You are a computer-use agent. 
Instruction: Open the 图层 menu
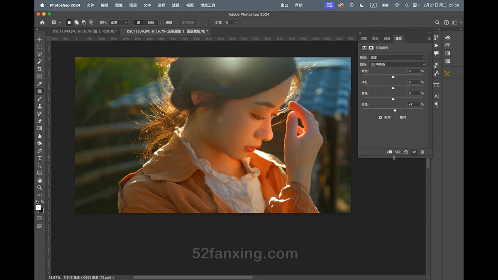(x=133, y=5)
